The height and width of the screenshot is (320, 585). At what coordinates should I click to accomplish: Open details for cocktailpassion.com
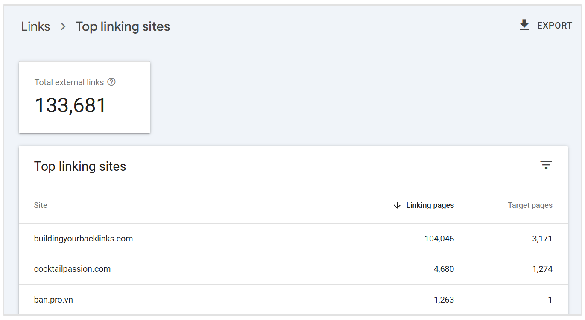(x=72, y=269)
